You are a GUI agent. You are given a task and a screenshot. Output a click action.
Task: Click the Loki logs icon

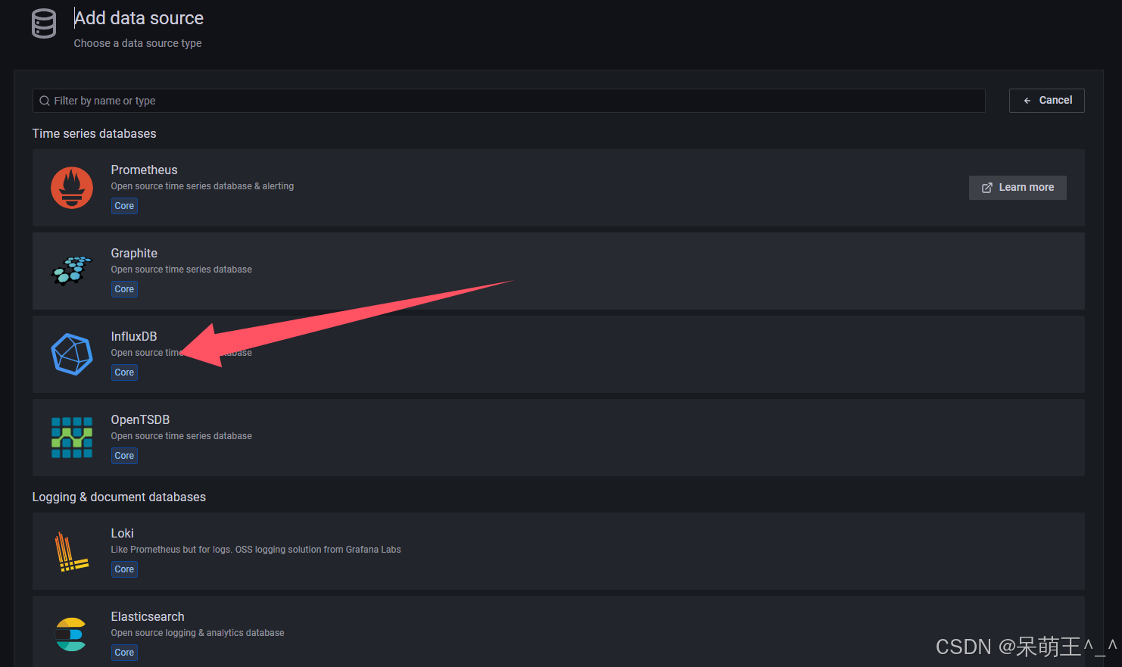[72, 550]
